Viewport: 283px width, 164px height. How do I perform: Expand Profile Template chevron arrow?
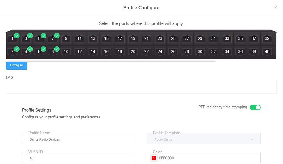252,139
